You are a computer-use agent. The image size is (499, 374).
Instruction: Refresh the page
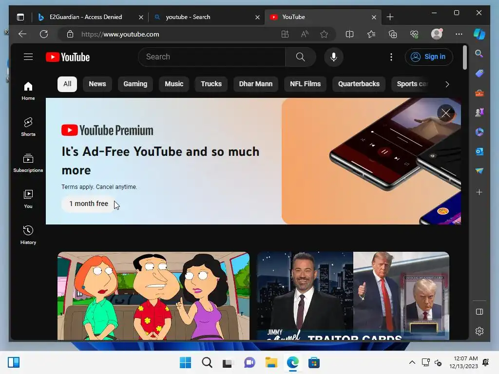pos(44,34)
